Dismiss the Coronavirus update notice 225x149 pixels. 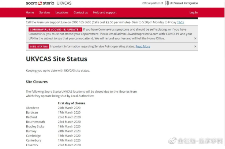coord(195,38)
